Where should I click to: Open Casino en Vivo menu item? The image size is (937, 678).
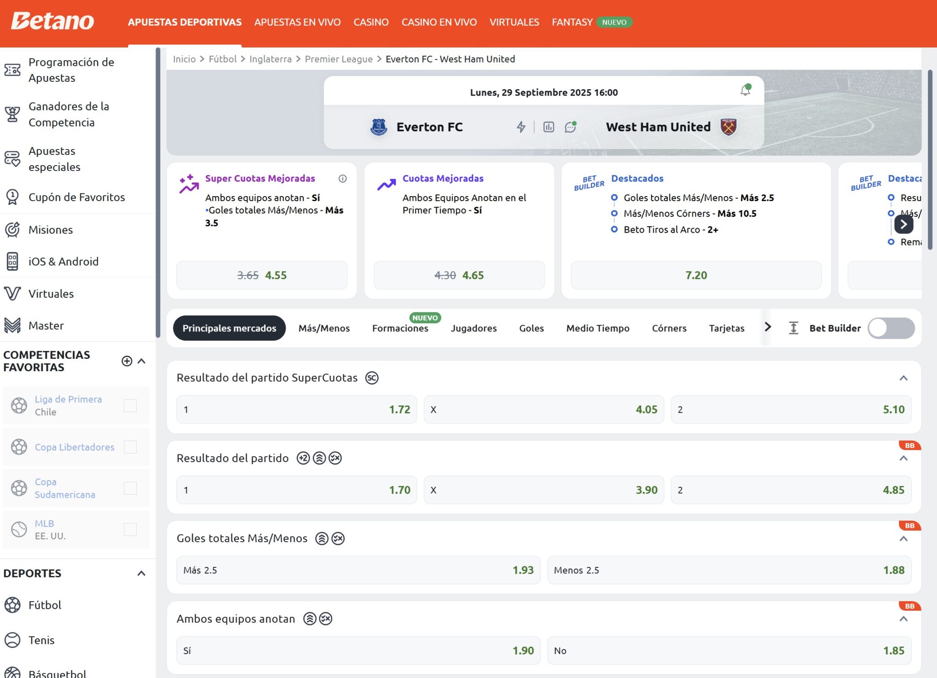pos(439,22)
